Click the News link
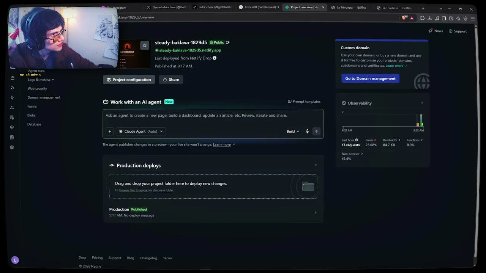 [x=436, y=31]
